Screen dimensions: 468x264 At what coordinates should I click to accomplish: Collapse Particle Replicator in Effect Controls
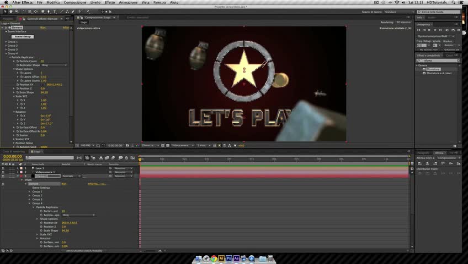pyautogui.click(x=10, y=57)
